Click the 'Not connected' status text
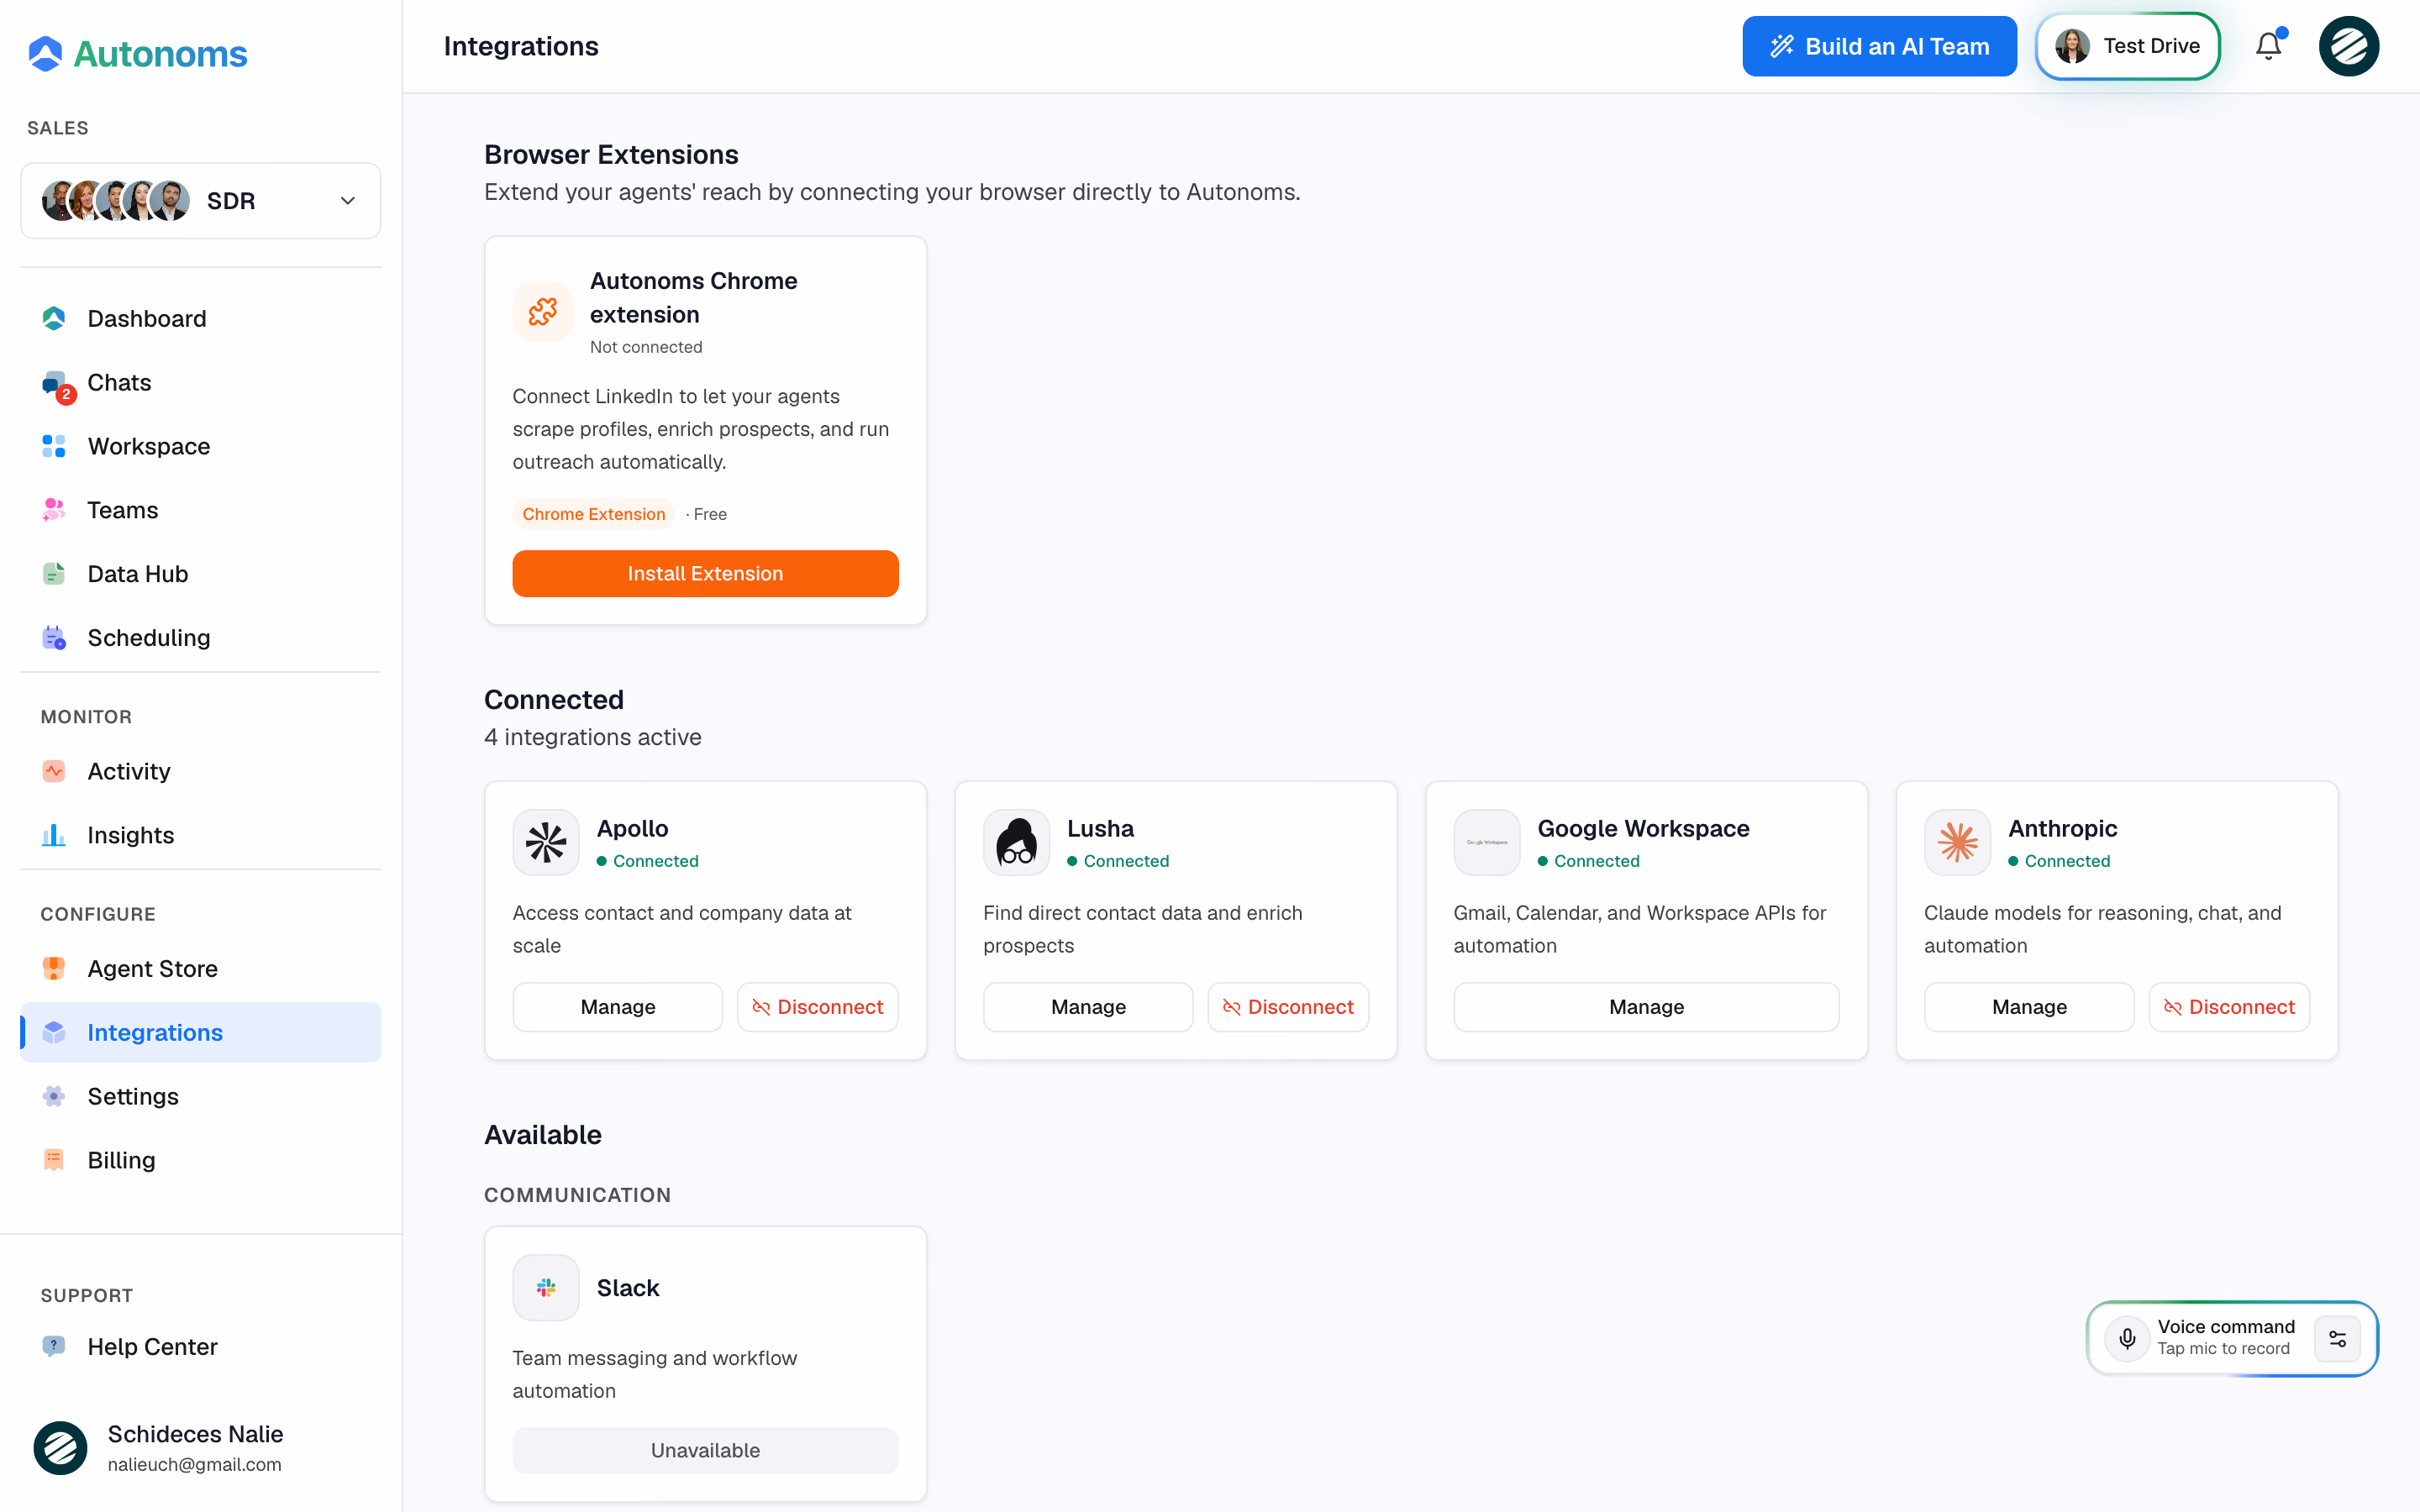 point(646,347)
